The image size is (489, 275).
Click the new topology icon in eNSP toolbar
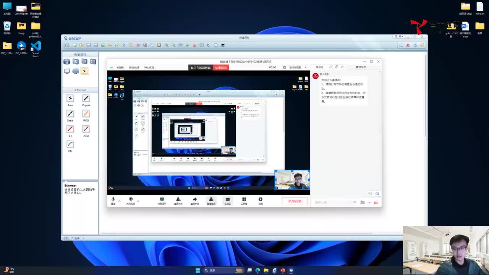point(67,45)
